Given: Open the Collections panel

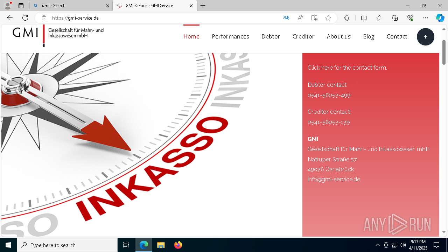Looking at the screenshot, I should [x=395, y=18].
